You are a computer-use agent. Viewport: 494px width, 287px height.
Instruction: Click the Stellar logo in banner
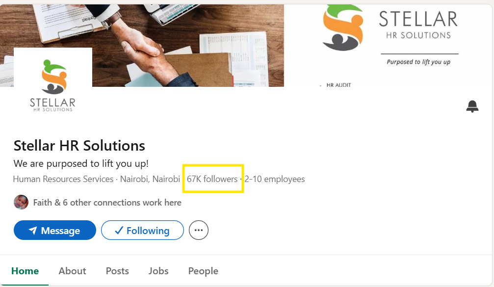tap(343, 28)
